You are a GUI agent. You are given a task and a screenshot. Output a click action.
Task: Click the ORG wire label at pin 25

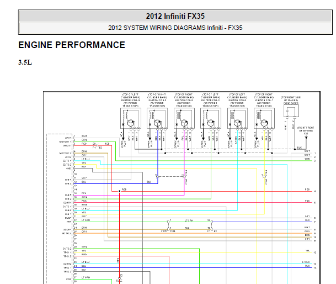pyautogui.click(x=84, y=232)
